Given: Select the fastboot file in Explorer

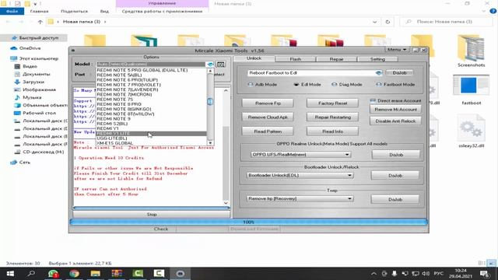Looking at the screenshot, I should coord(472,89).
